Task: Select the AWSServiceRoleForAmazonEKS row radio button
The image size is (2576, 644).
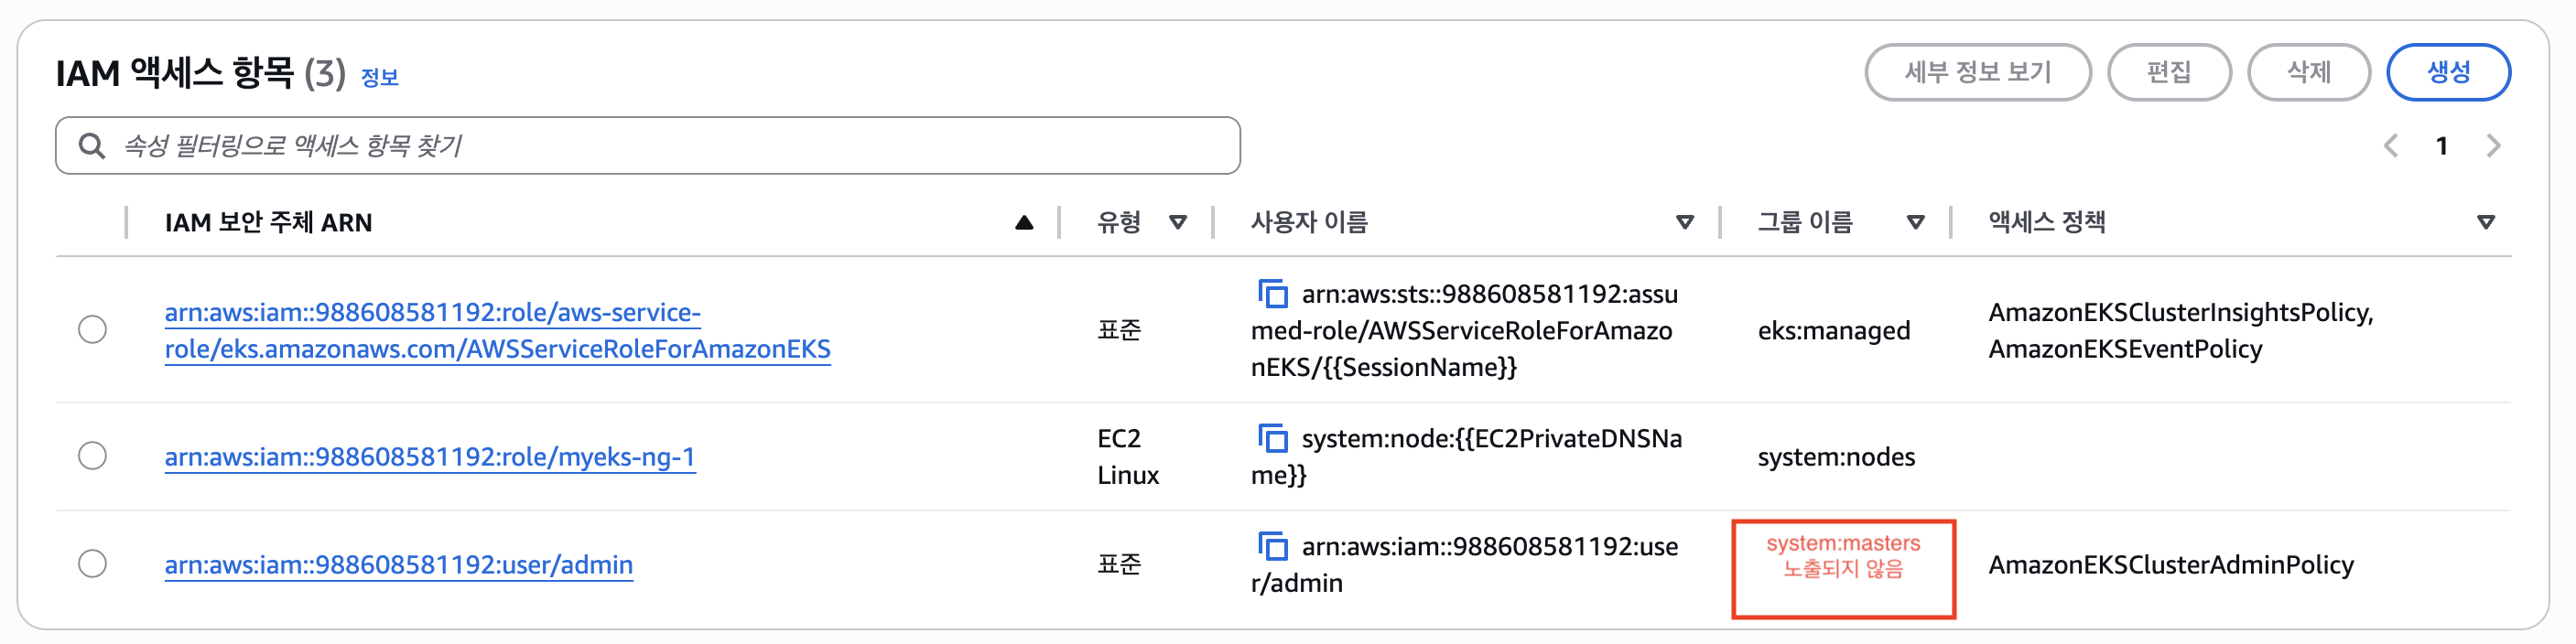Action: [x=93, y=329]
